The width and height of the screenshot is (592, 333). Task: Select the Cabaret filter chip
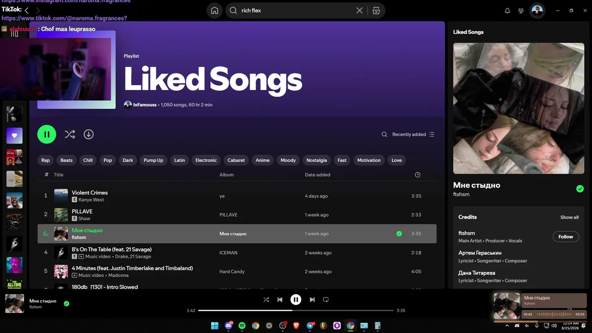pos(236,160)
